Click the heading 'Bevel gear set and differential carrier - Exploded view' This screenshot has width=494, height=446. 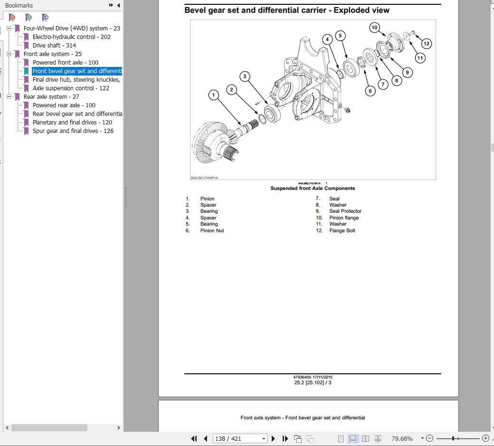pyautogui.click(x=287, y=10)
